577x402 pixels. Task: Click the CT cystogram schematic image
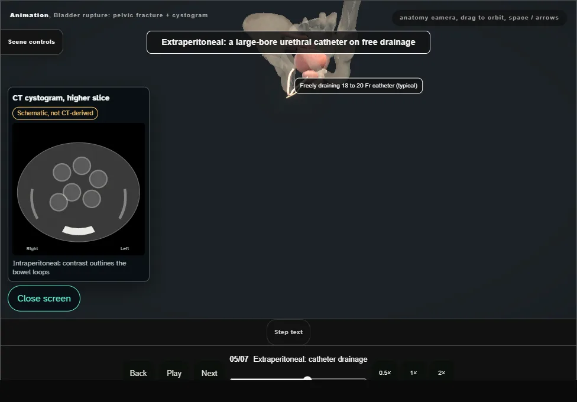(79, 189)
